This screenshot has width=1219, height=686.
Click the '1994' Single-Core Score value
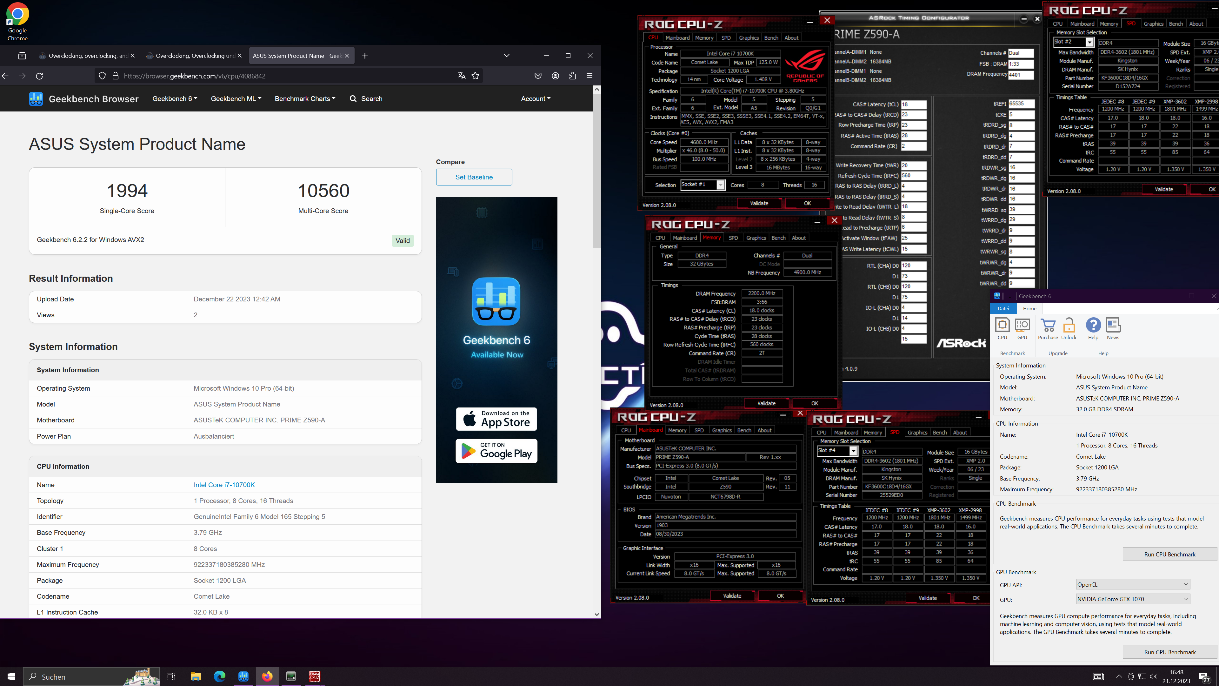(127, 191)
